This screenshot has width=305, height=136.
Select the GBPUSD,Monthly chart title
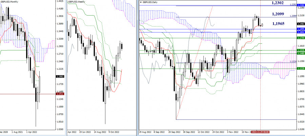coord(10,2)
